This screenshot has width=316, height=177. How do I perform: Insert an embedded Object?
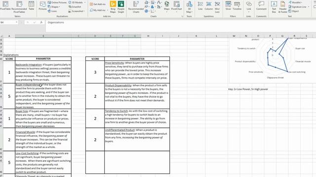click(294, 11)
